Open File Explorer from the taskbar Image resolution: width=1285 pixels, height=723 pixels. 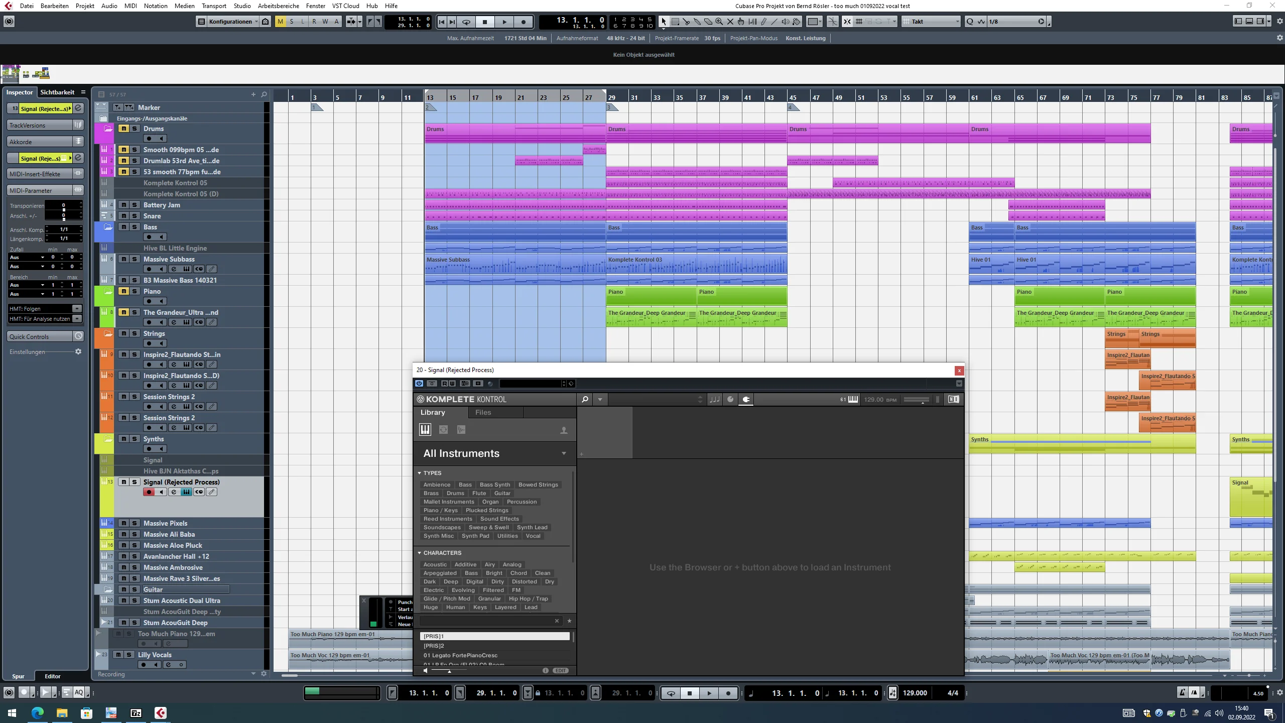tap(62, 713)
